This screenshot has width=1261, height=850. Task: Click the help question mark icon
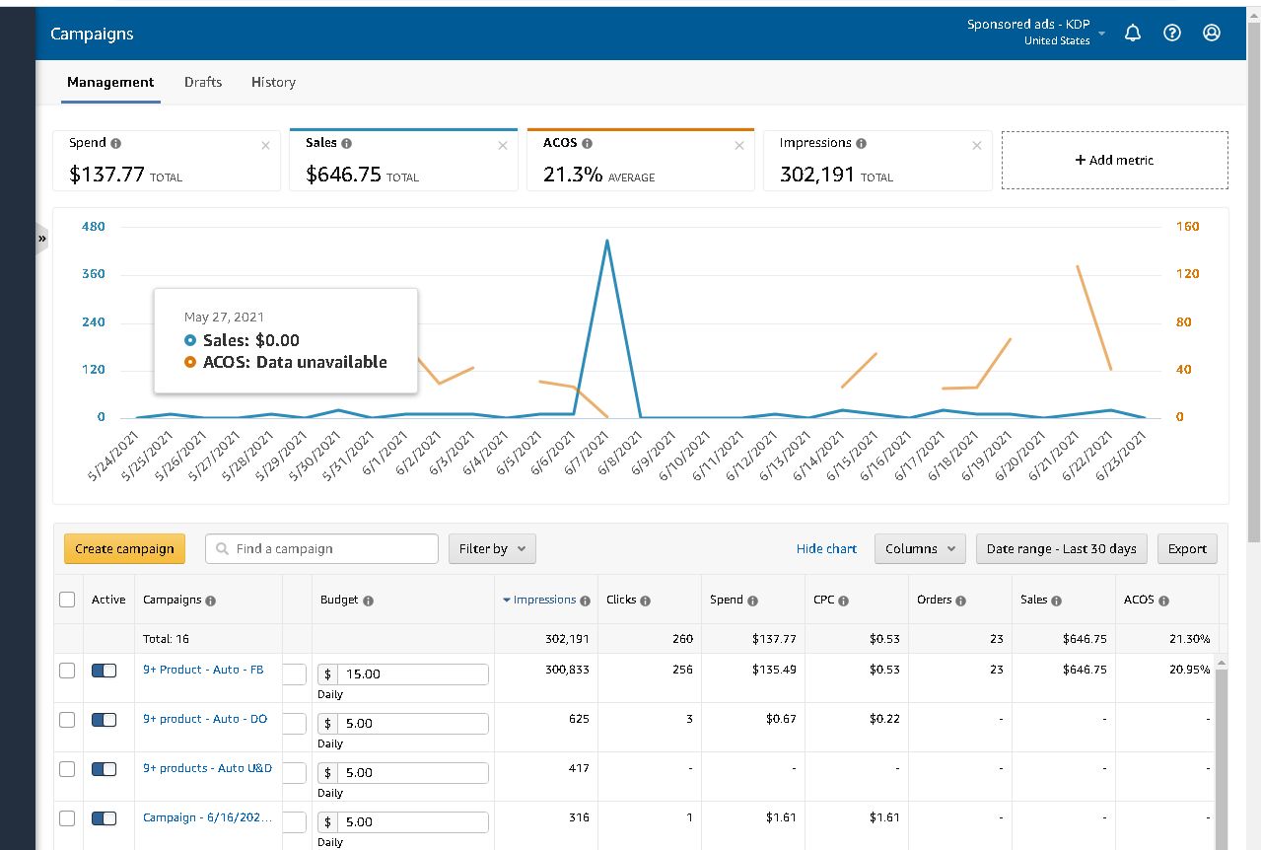click(x=1172, y=33)
